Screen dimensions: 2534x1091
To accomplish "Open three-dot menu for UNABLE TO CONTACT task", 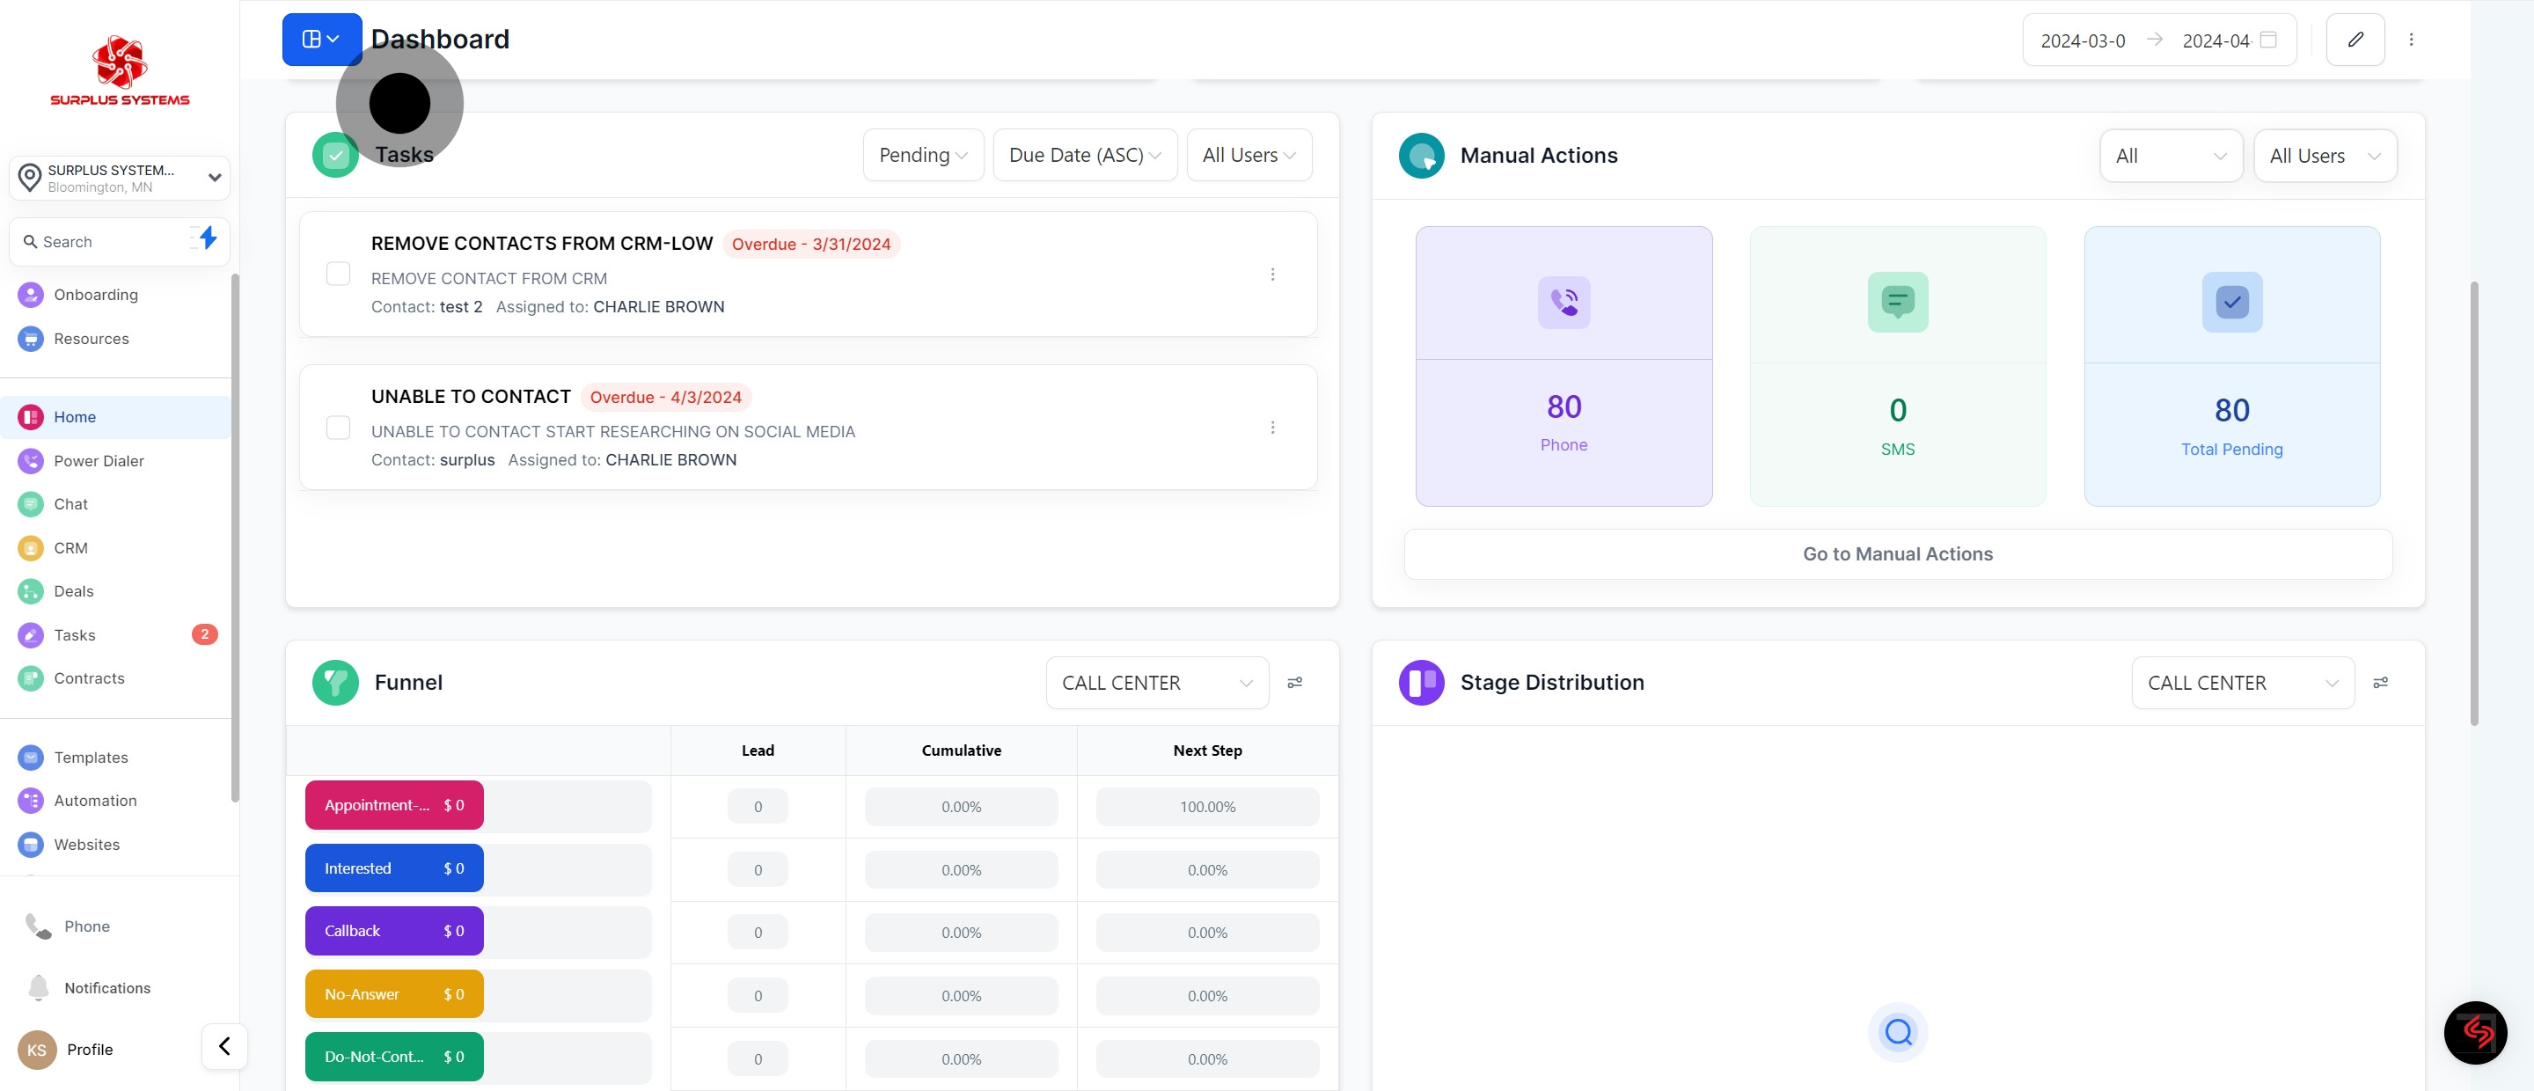I will point(1272,428).
